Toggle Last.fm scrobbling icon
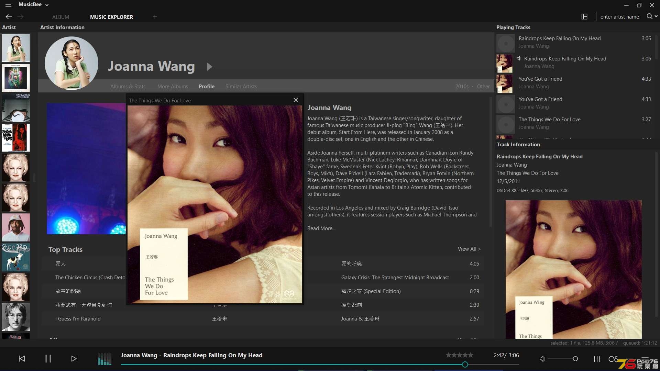 coord(613,359)
